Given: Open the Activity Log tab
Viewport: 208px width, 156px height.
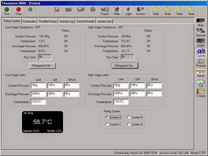Looking at the screenshot, I should (x=66, y=21).
